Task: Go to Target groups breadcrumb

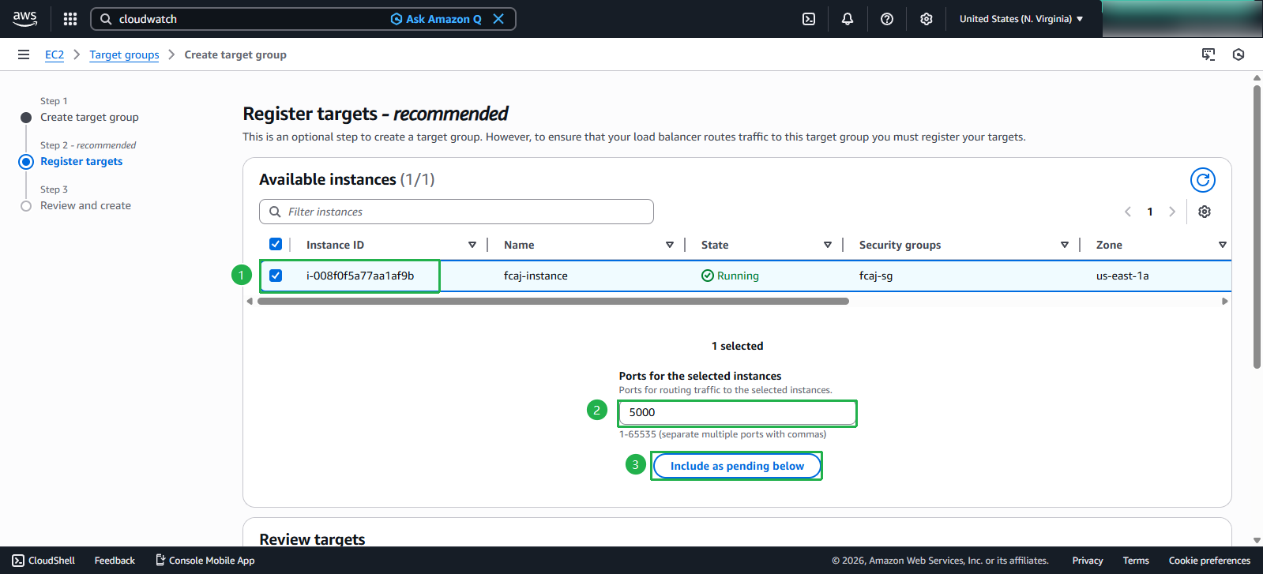Action: [124, 54]
